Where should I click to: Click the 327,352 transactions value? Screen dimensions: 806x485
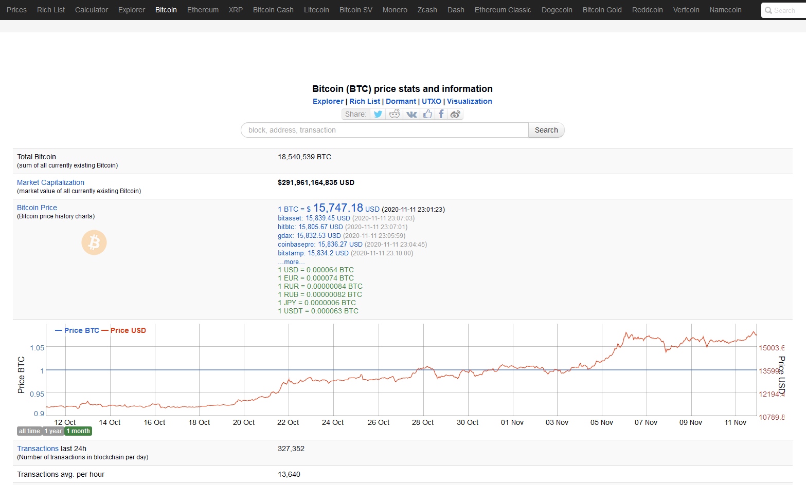tap(291, 449)
